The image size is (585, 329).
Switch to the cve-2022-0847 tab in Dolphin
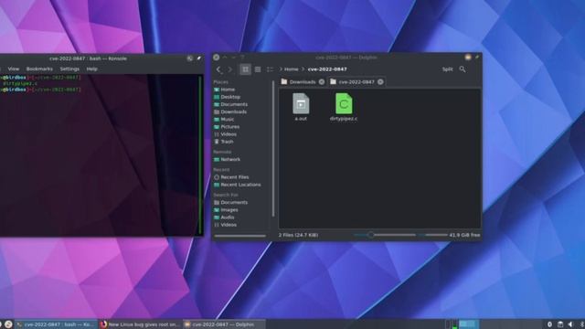click(356, 82)
